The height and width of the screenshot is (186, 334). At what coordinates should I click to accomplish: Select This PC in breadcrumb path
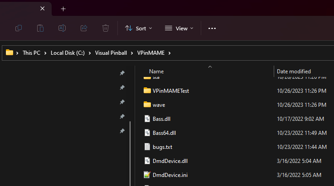coord(32,53)
